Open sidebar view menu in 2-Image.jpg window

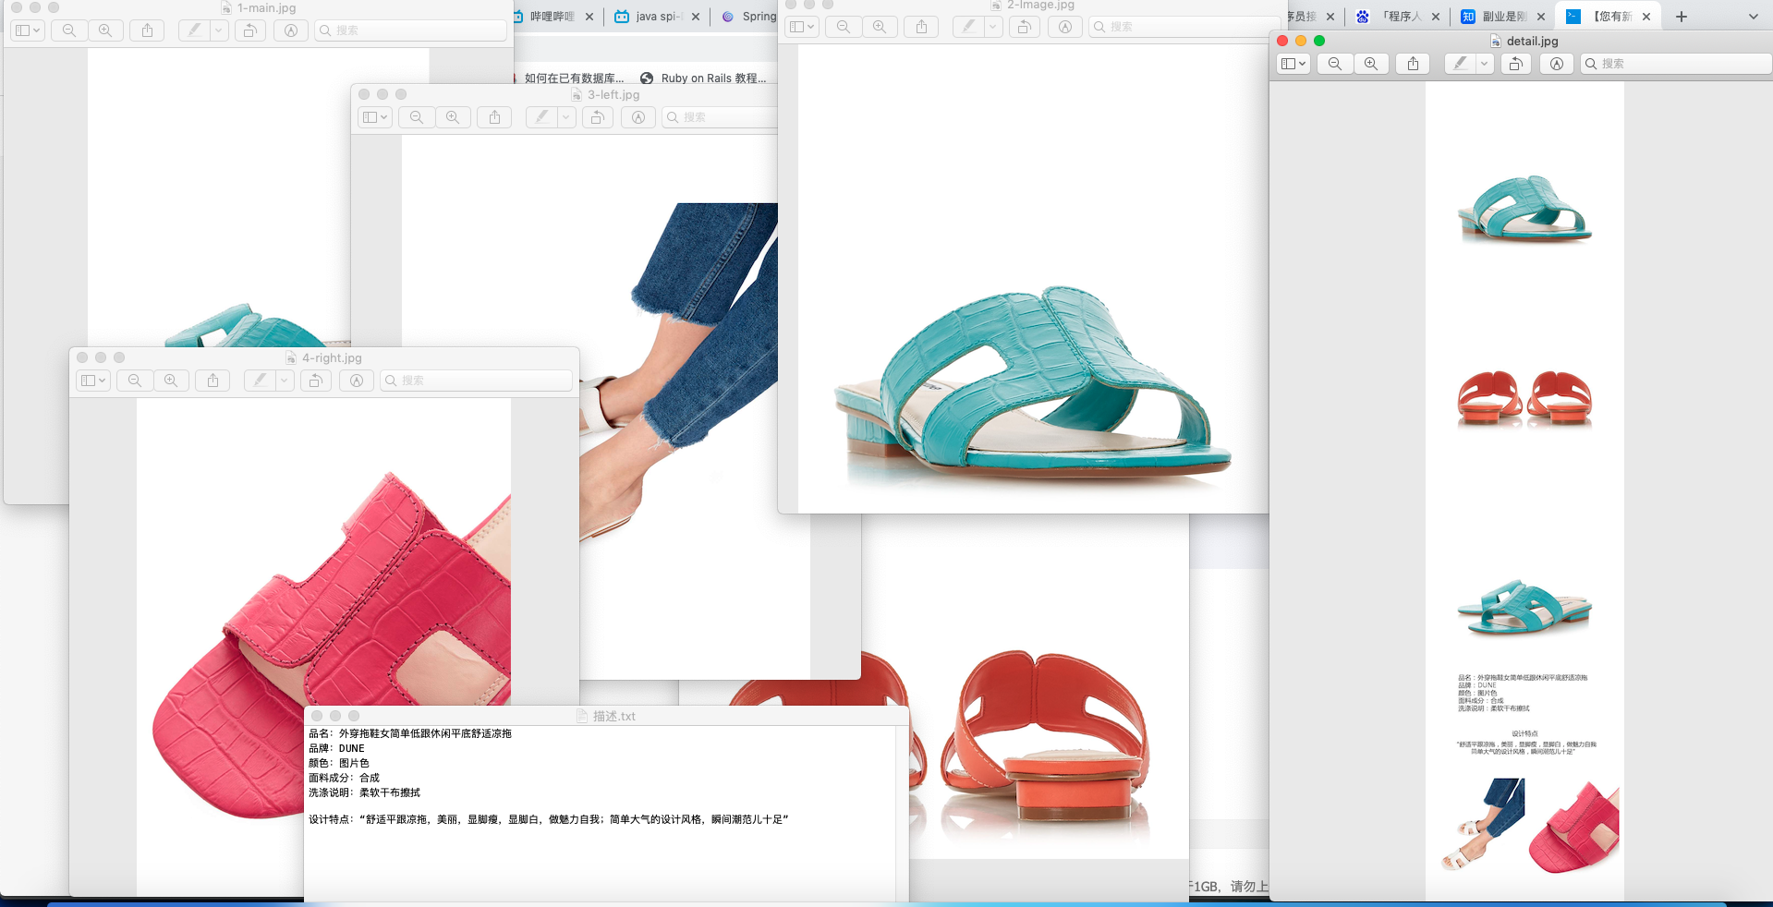point(801,27)
